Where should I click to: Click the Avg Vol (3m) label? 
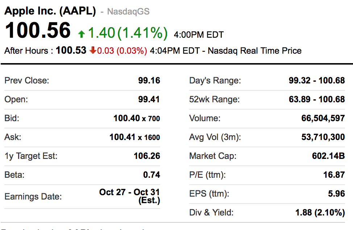[215, 137]
